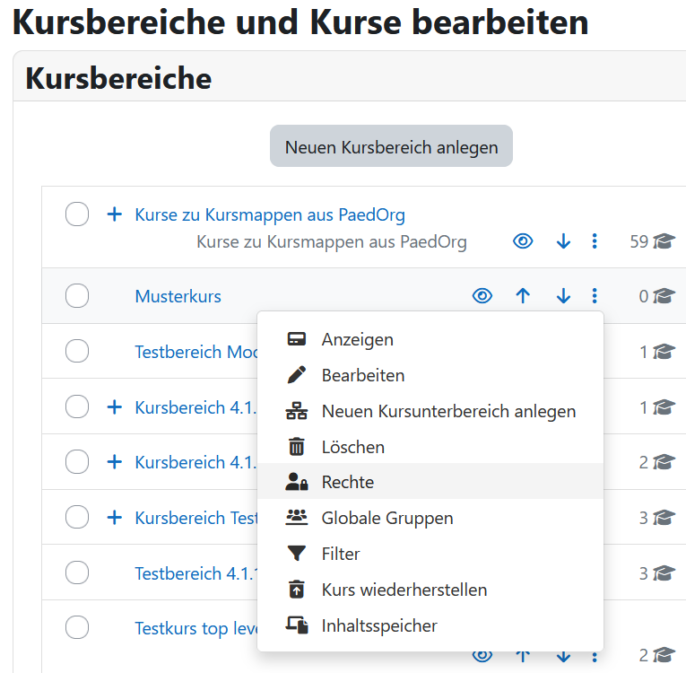This screenshot has width=686, height=673.
Task: Click graduation cap in Testbereich Mod row
Action: point(664,352)
